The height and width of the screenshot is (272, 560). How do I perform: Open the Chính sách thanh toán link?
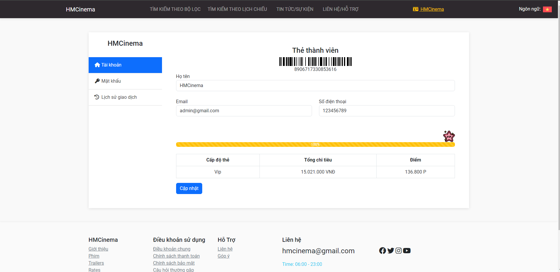point(176,256)
